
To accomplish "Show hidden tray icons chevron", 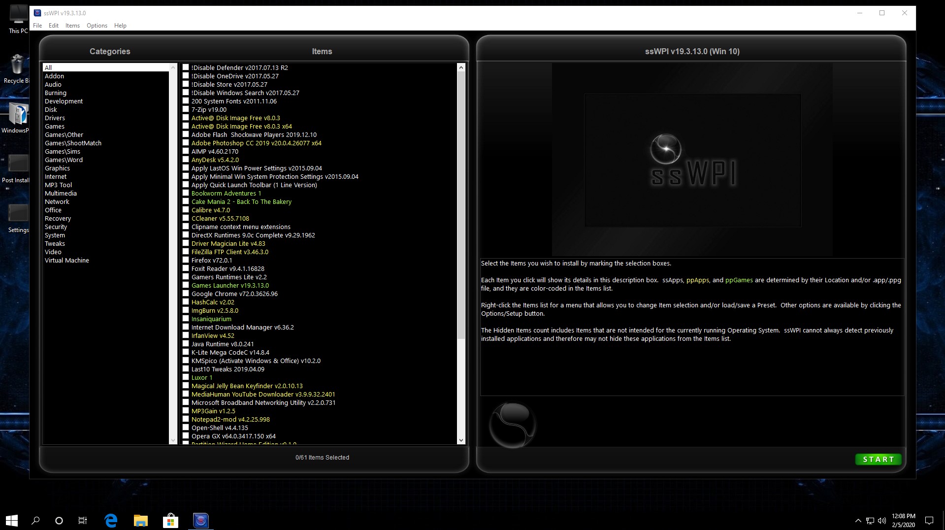I will [858, 521].
